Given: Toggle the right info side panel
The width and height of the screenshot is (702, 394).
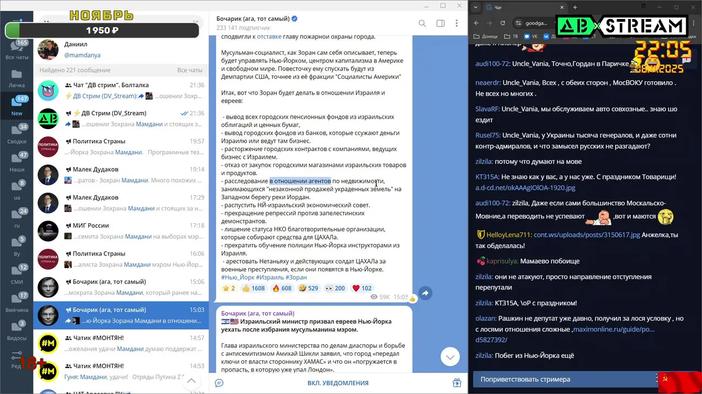Looking at the screenshot, I should click(440, 24).
